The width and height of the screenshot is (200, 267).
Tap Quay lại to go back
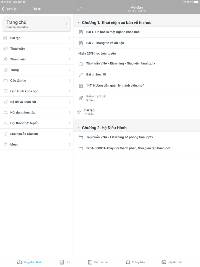pyautogui.click(x=10, y=9)
